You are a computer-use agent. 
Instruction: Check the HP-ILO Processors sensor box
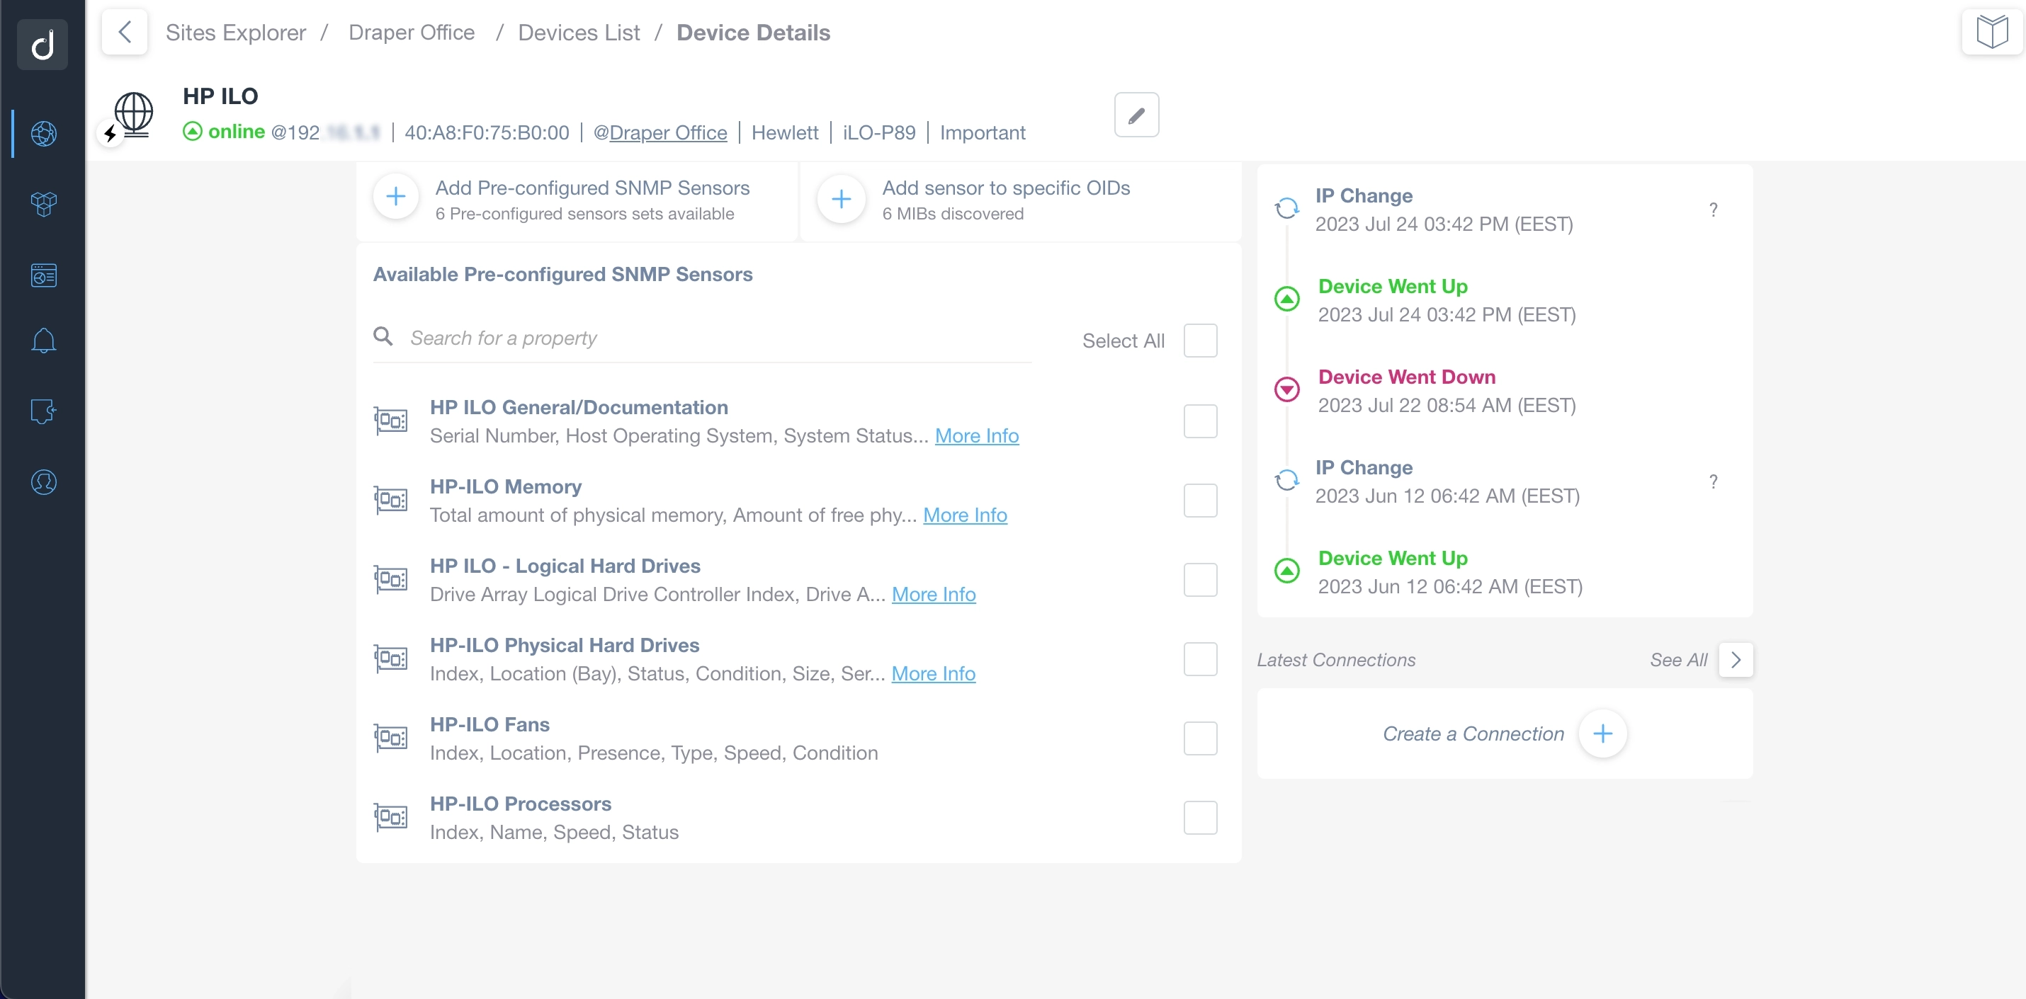point(1200,818)
